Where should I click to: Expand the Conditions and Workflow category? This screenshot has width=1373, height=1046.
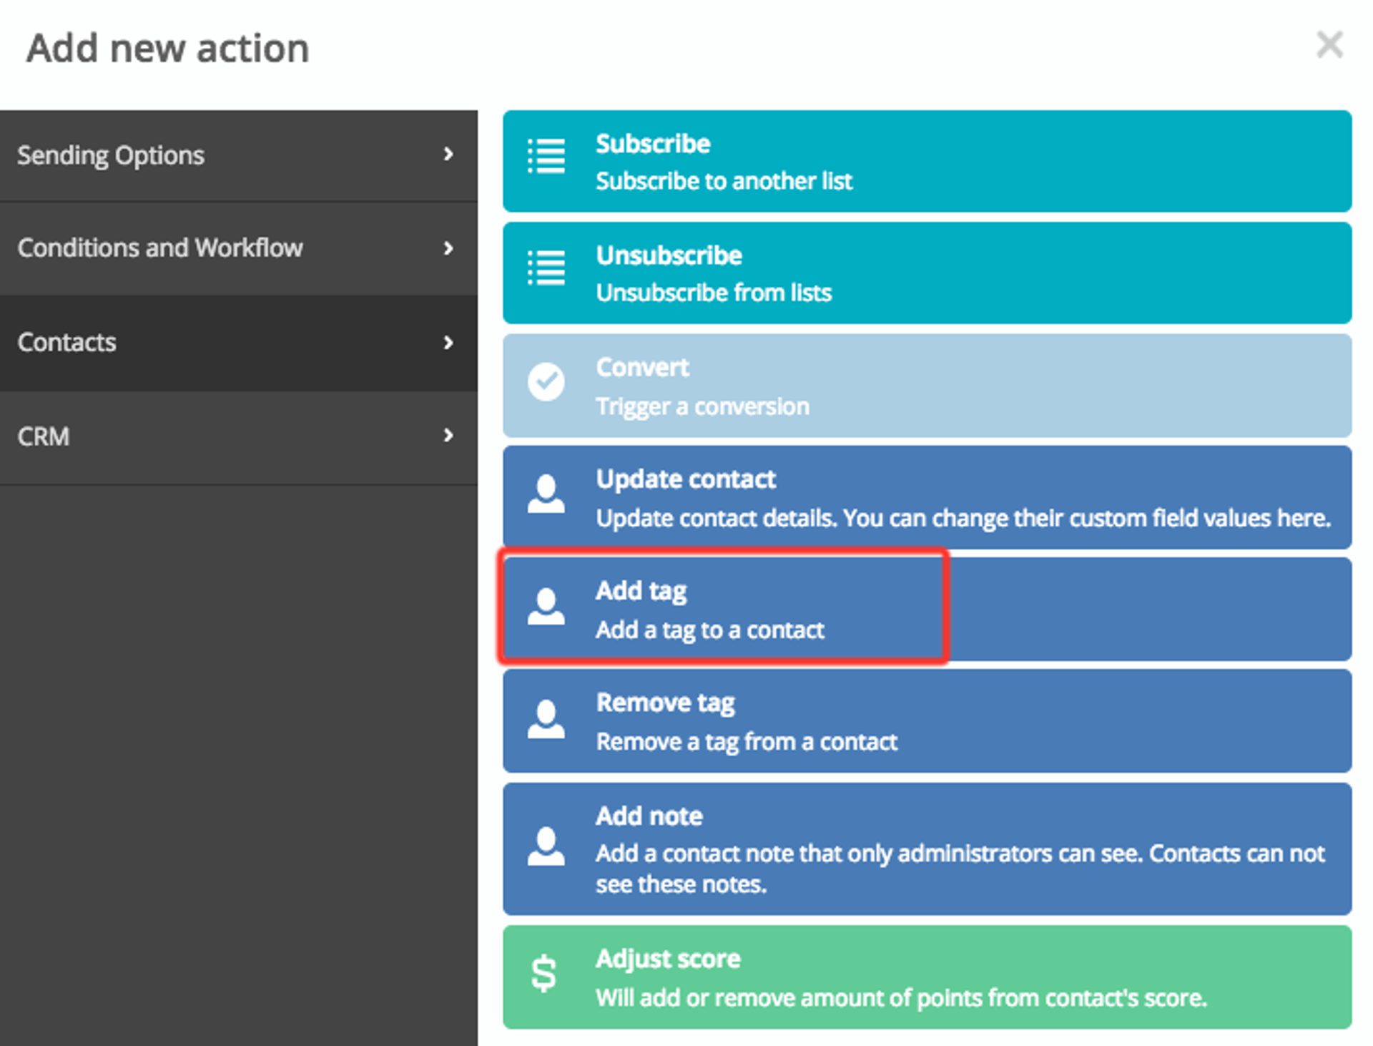pos(449,248)
